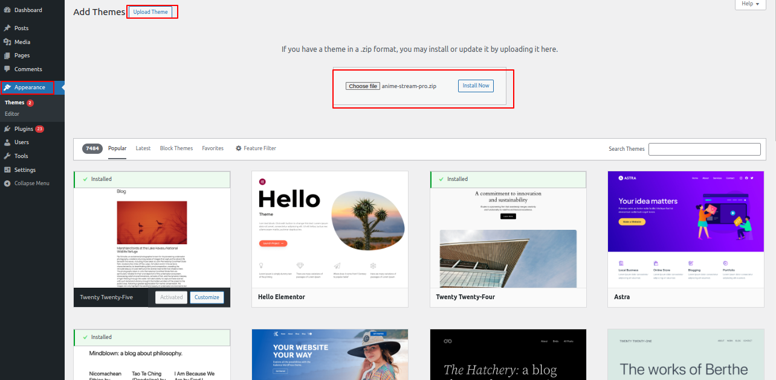Select the Astra theme thumbnail
The height and width of the screenshot is (380, 776).
pyautogui.click(x=685, y=229)
